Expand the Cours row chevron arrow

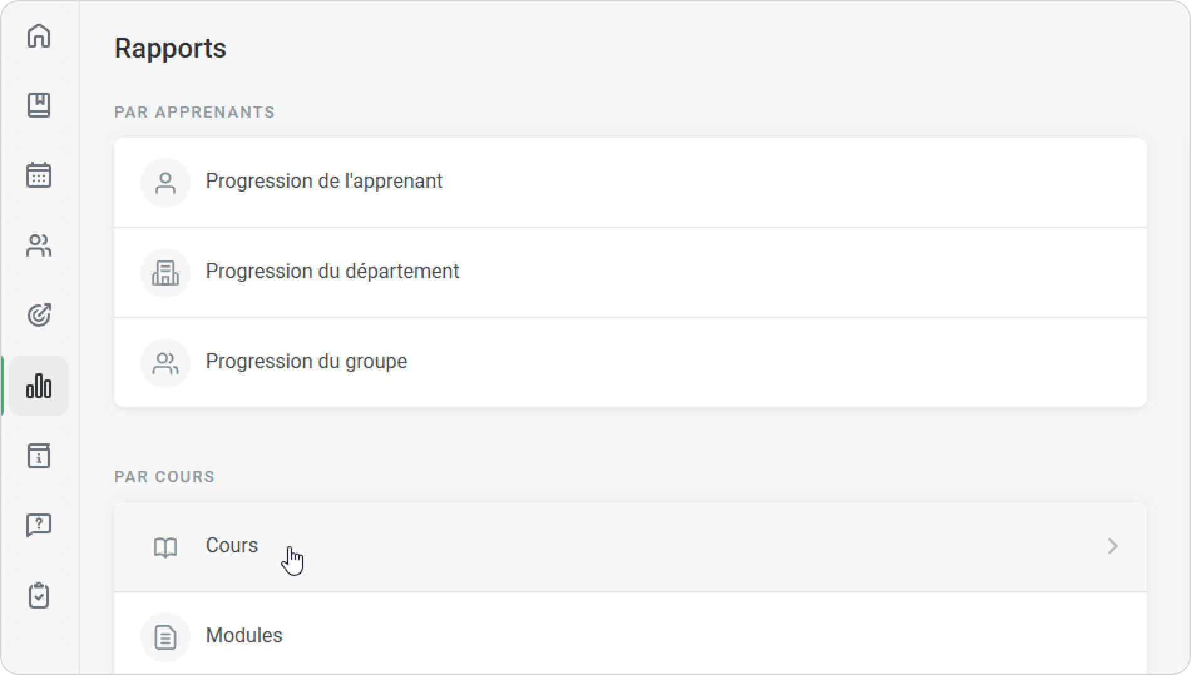click(1113, 546)
